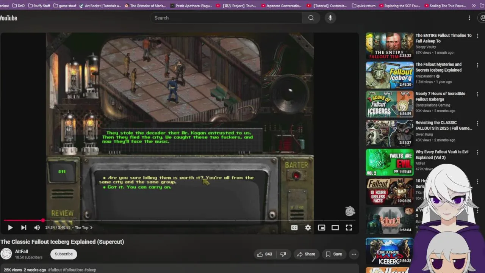485x273 pixels.
Task: Open YouTube settings three-dot menu at top
Action: click(x=469, y=18)
